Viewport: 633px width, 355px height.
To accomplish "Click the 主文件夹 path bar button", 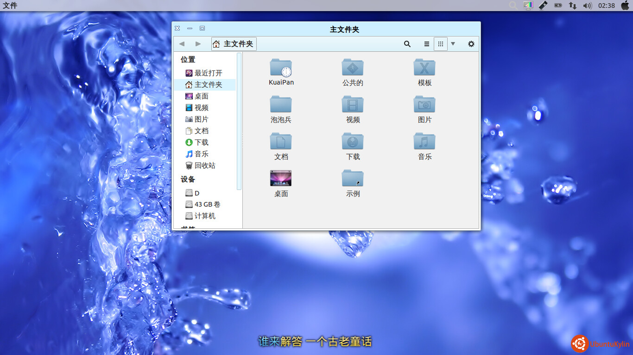I will (x=234, y=44).
